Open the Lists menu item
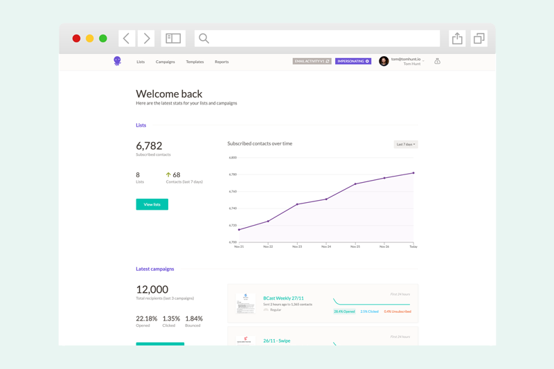This screenshot has height=369, width=554. tap(141, 62)
